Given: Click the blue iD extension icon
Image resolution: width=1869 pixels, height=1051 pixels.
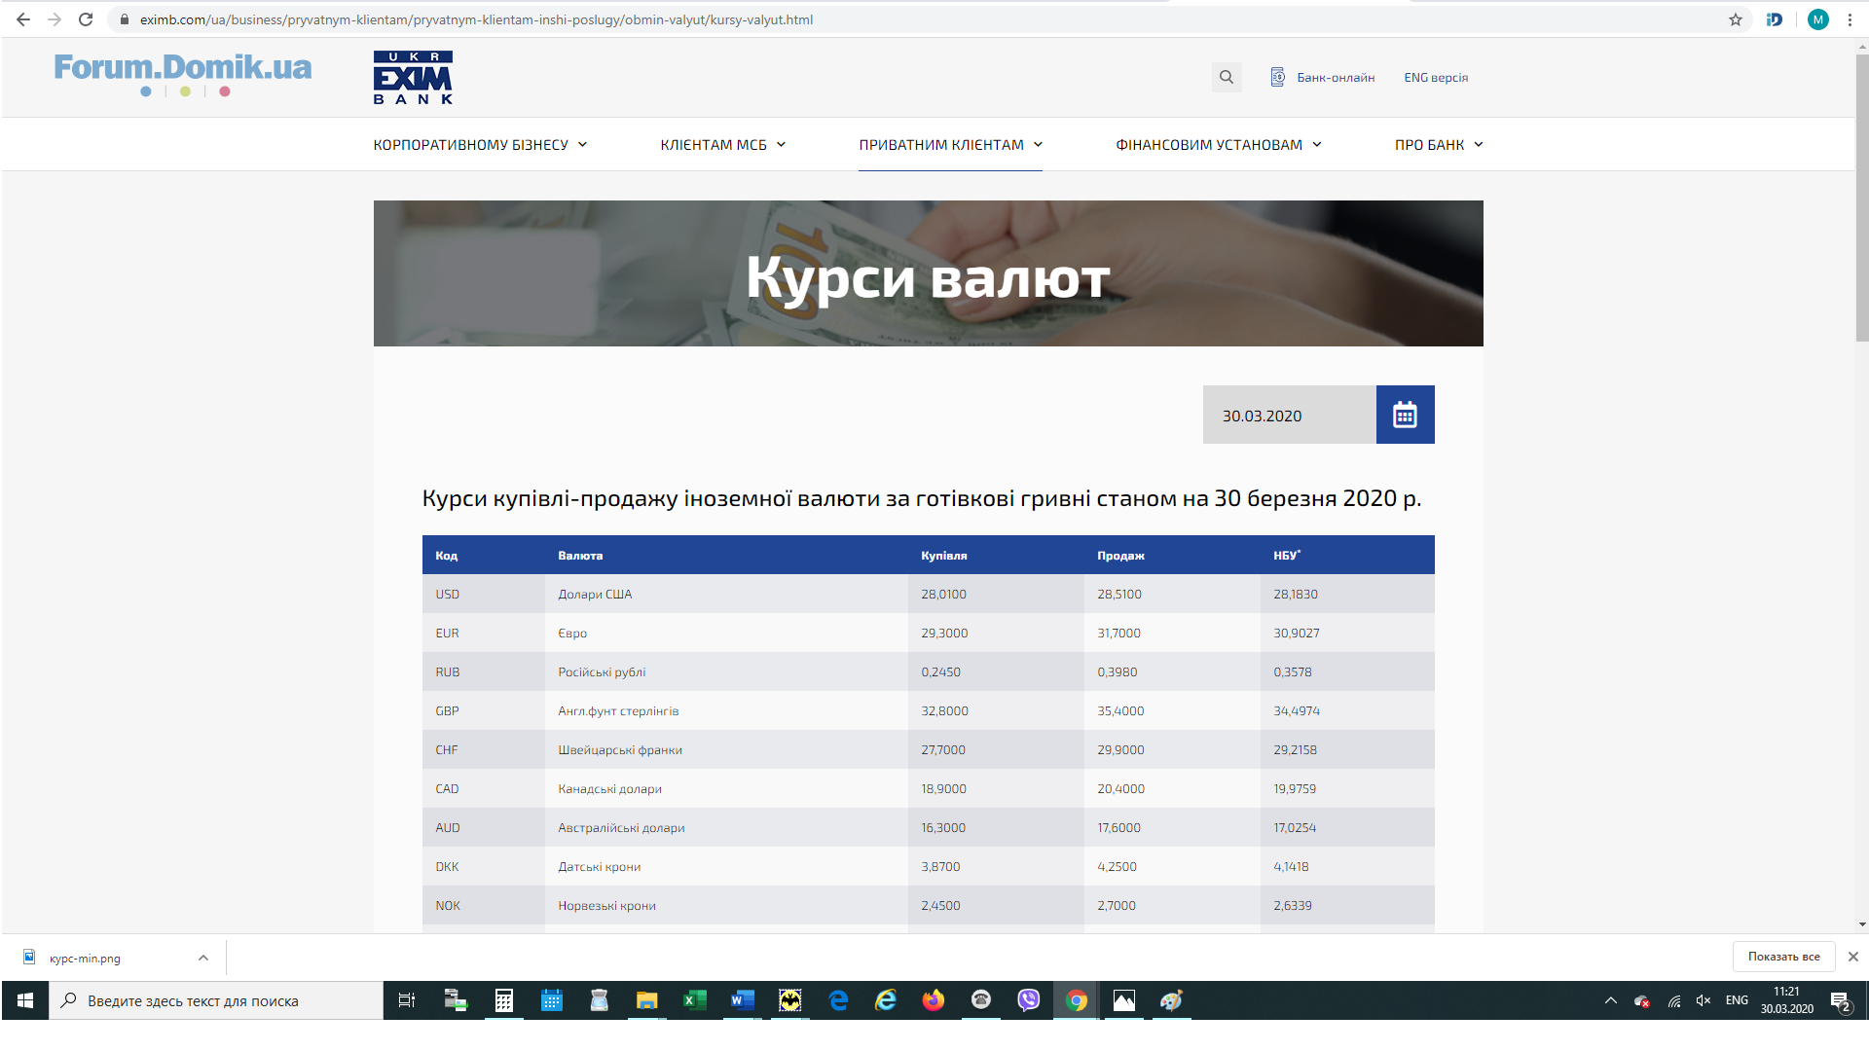Looking at the screenshot, I should tap(1775, 19).
